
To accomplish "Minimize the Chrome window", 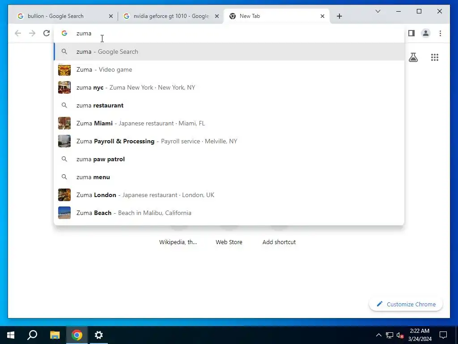I will [x=399, y=11].
